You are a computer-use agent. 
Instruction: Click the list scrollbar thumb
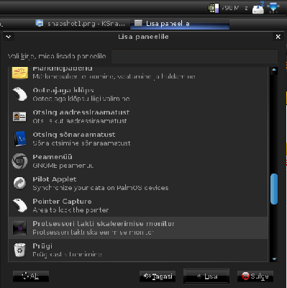(x=274, y=189)
